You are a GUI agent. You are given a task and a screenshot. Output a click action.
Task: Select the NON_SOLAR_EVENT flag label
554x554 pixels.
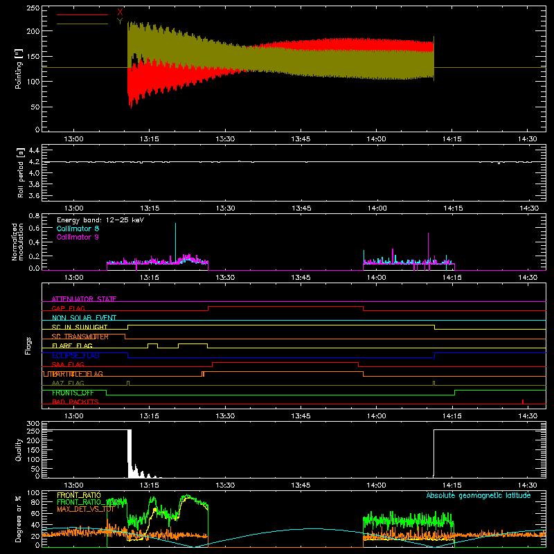coord(84,318)
